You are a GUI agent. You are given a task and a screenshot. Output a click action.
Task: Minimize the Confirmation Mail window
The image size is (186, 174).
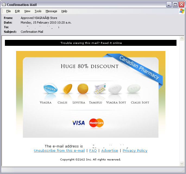(169, 5)
